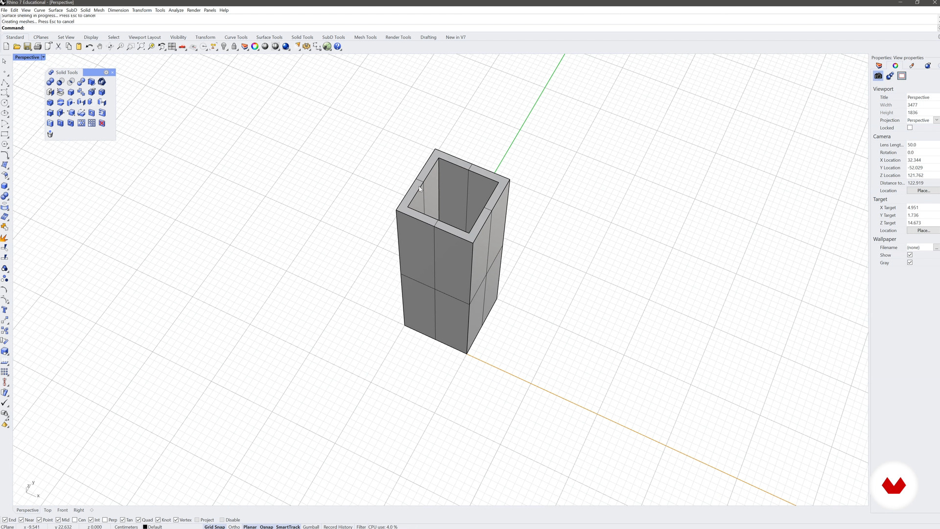
Task: Click Record History in status bar
Action: pyautogui.click(x=338, y=527)
